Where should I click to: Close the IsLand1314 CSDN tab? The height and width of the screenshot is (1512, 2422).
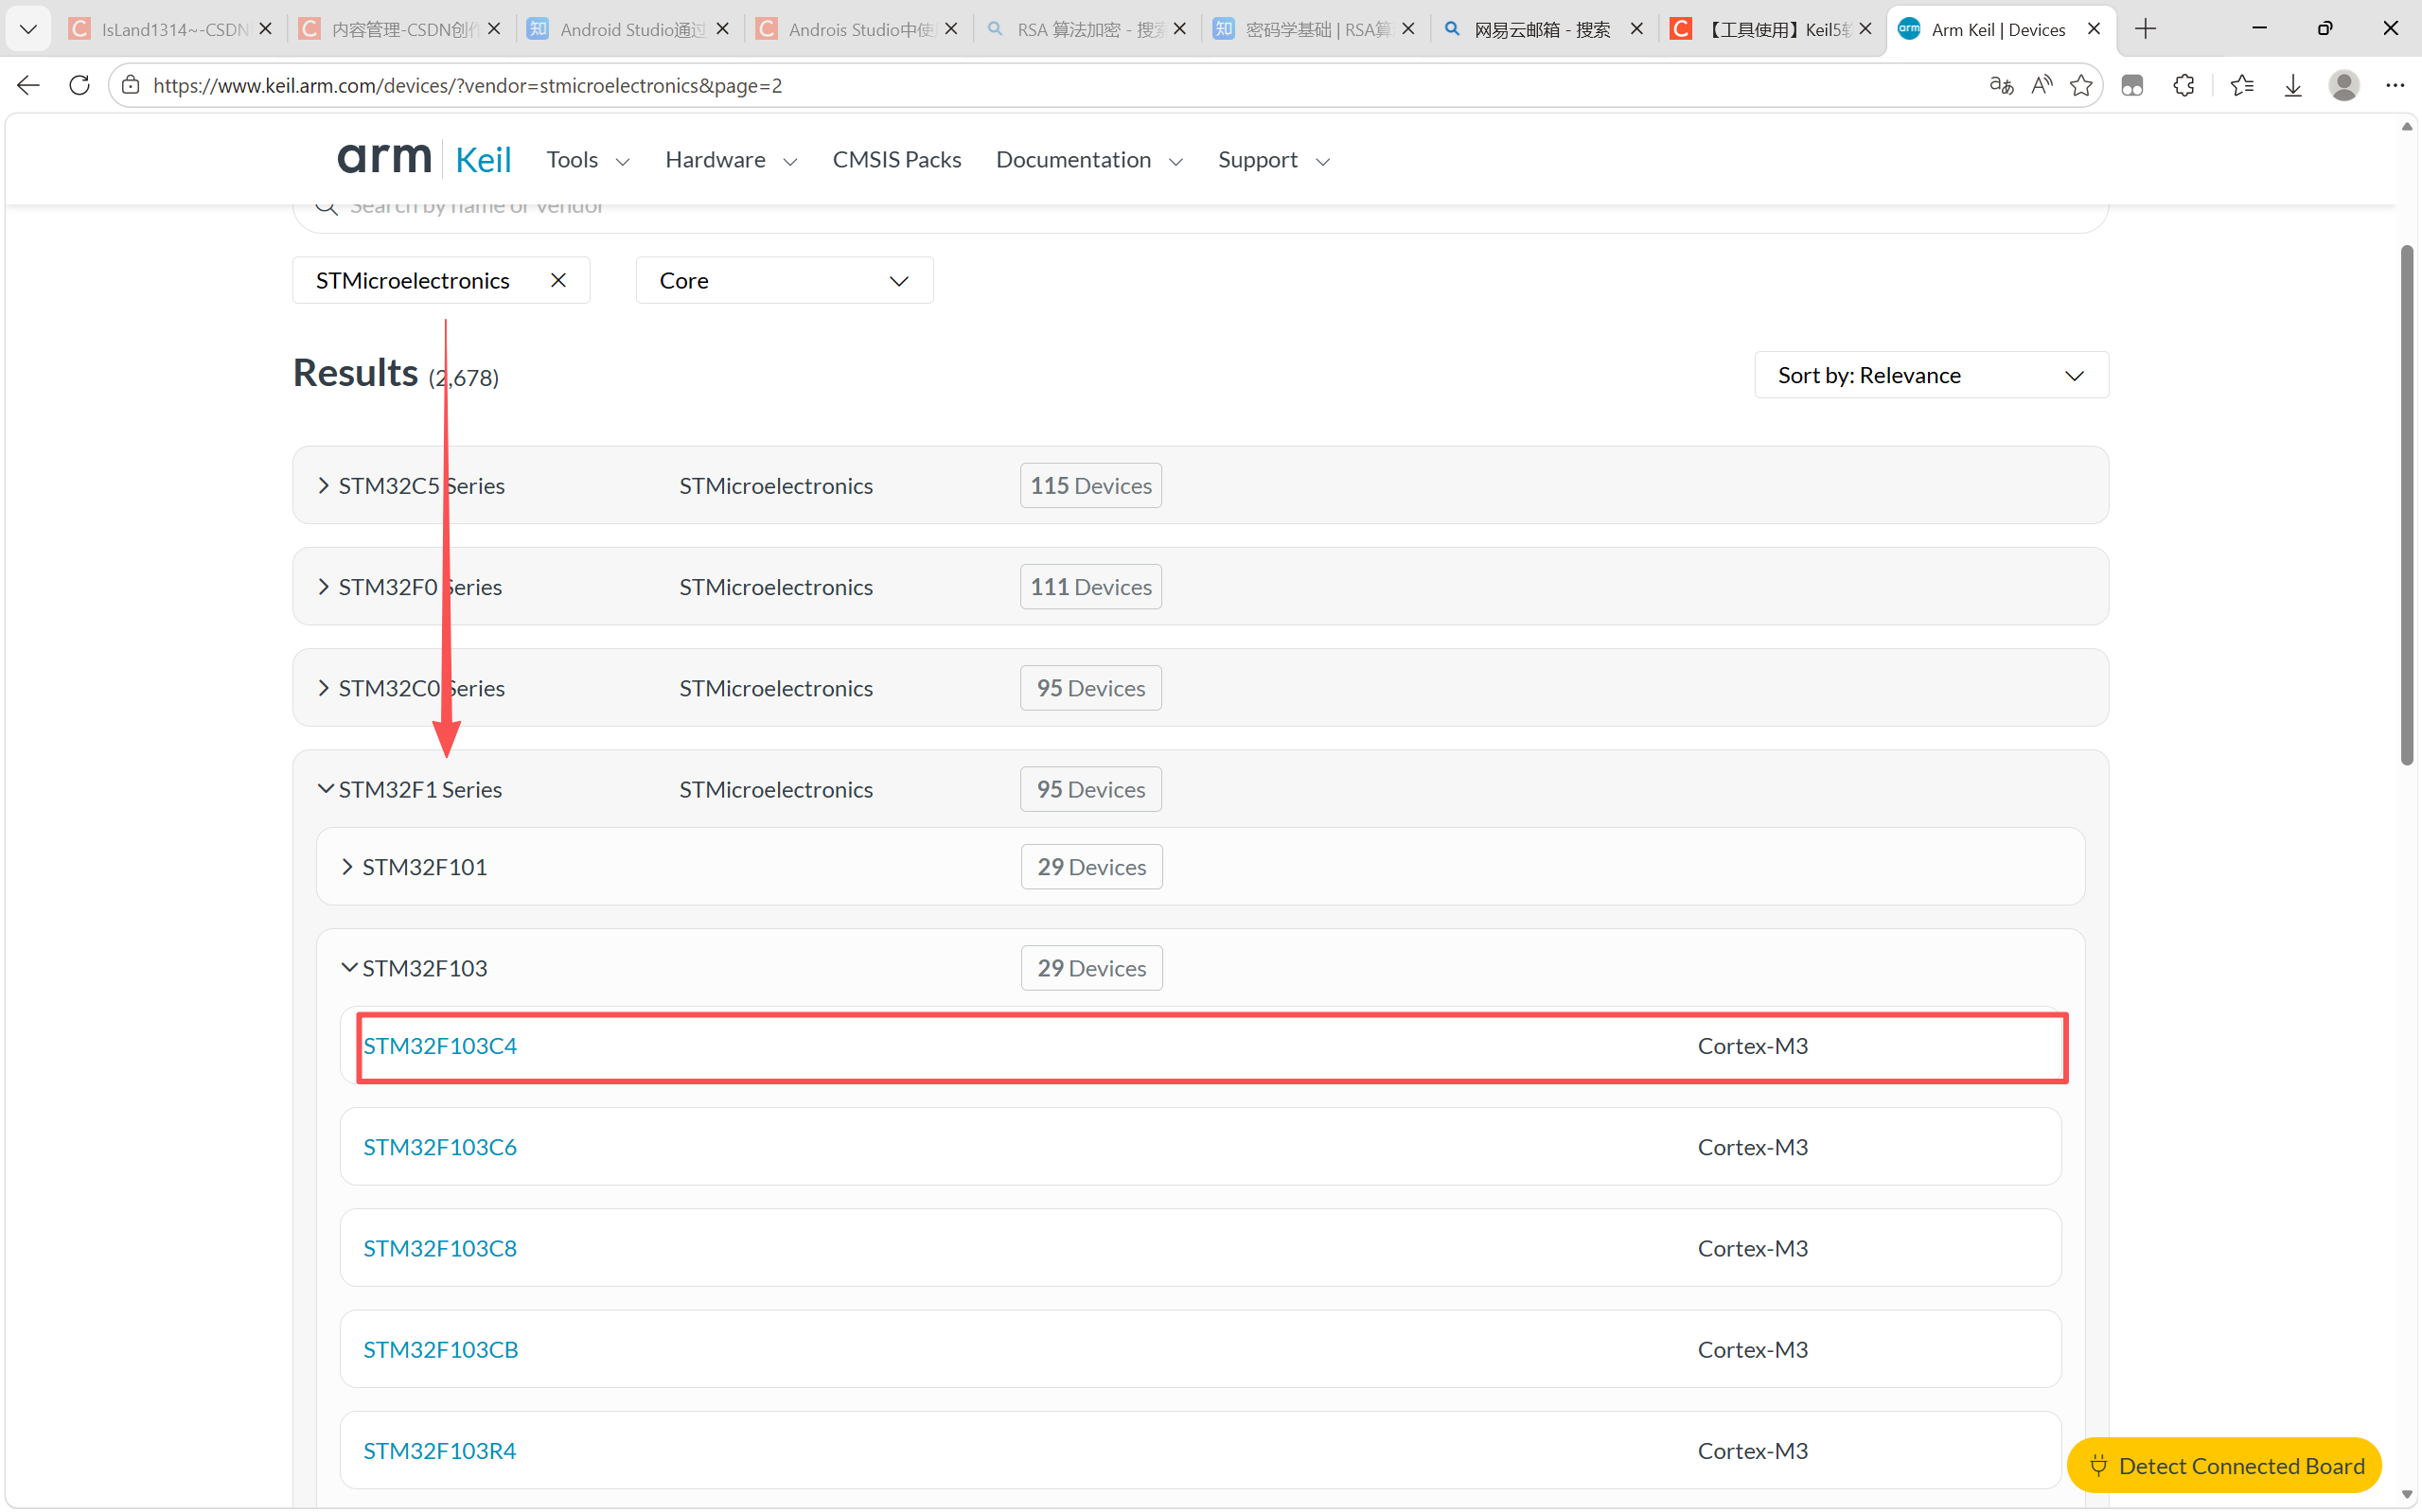(x=265, y=29)
